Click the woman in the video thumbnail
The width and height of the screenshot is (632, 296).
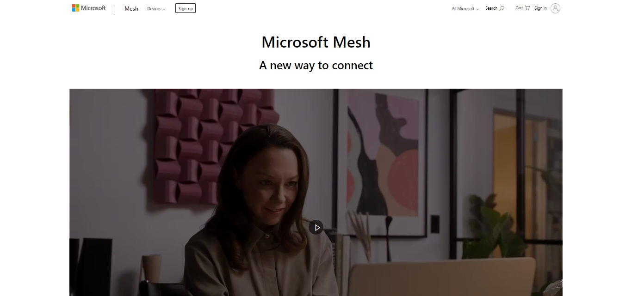click(x=261, y=212)
